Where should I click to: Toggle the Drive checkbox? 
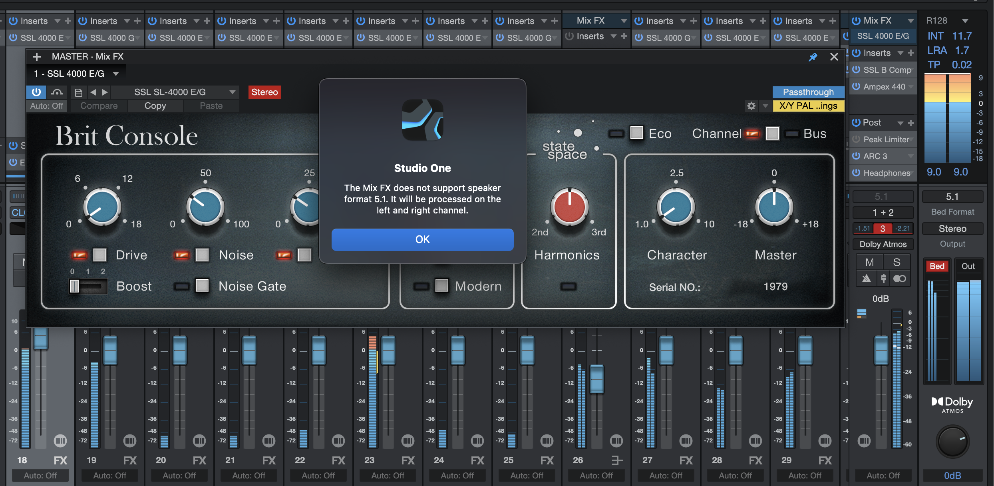pyautogui.click(x=99, y=255)
